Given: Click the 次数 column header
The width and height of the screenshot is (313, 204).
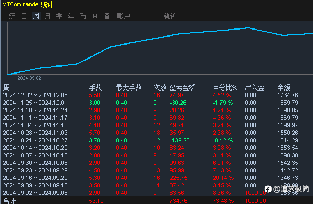Looking at the screenshot, I should click(160, 88).
